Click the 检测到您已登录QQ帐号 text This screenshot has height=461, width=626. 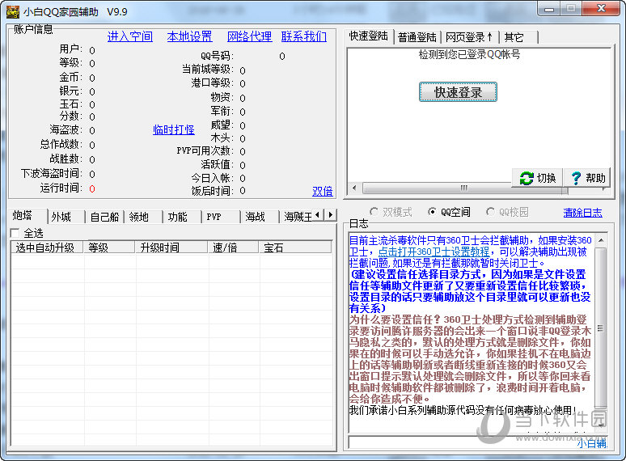[469, 55]
